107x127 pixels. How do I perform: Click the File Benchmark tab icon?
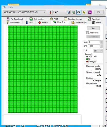8,19
